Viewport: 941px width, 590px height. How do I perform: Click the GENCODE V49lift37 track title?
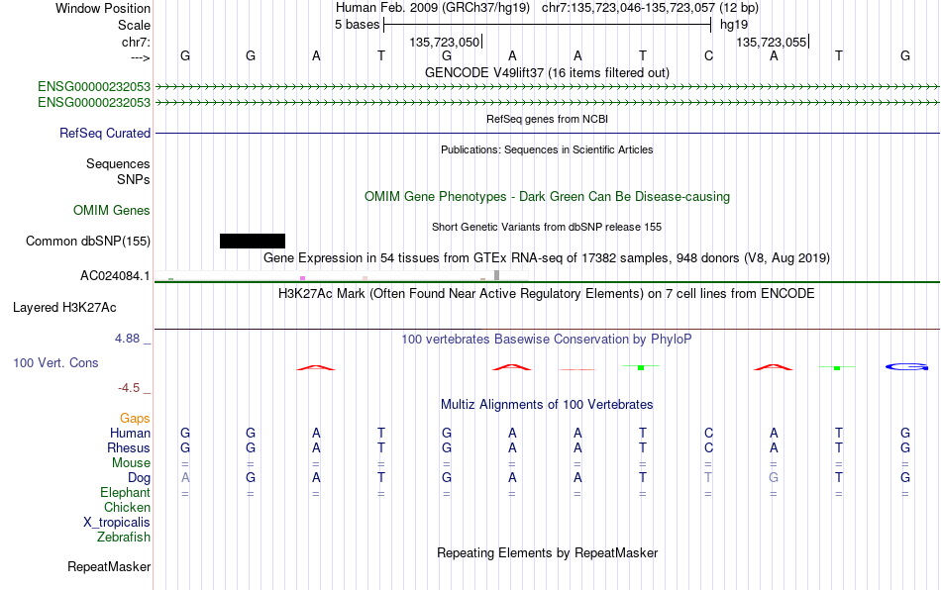click(x=548, y=72)
